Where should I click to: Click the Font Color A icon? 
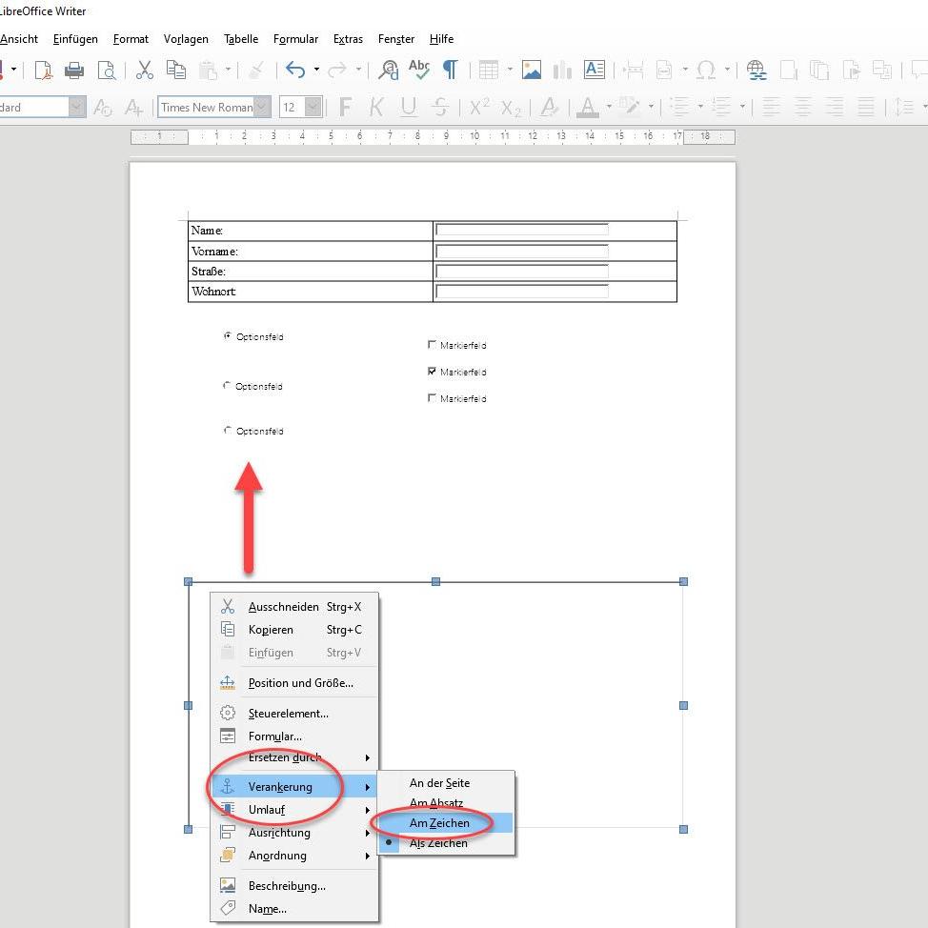point(587,107)
